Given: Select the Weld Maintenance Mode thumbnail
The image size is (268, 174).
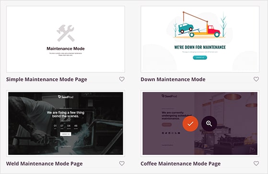Looking at the screenshot, I should 66,123.
